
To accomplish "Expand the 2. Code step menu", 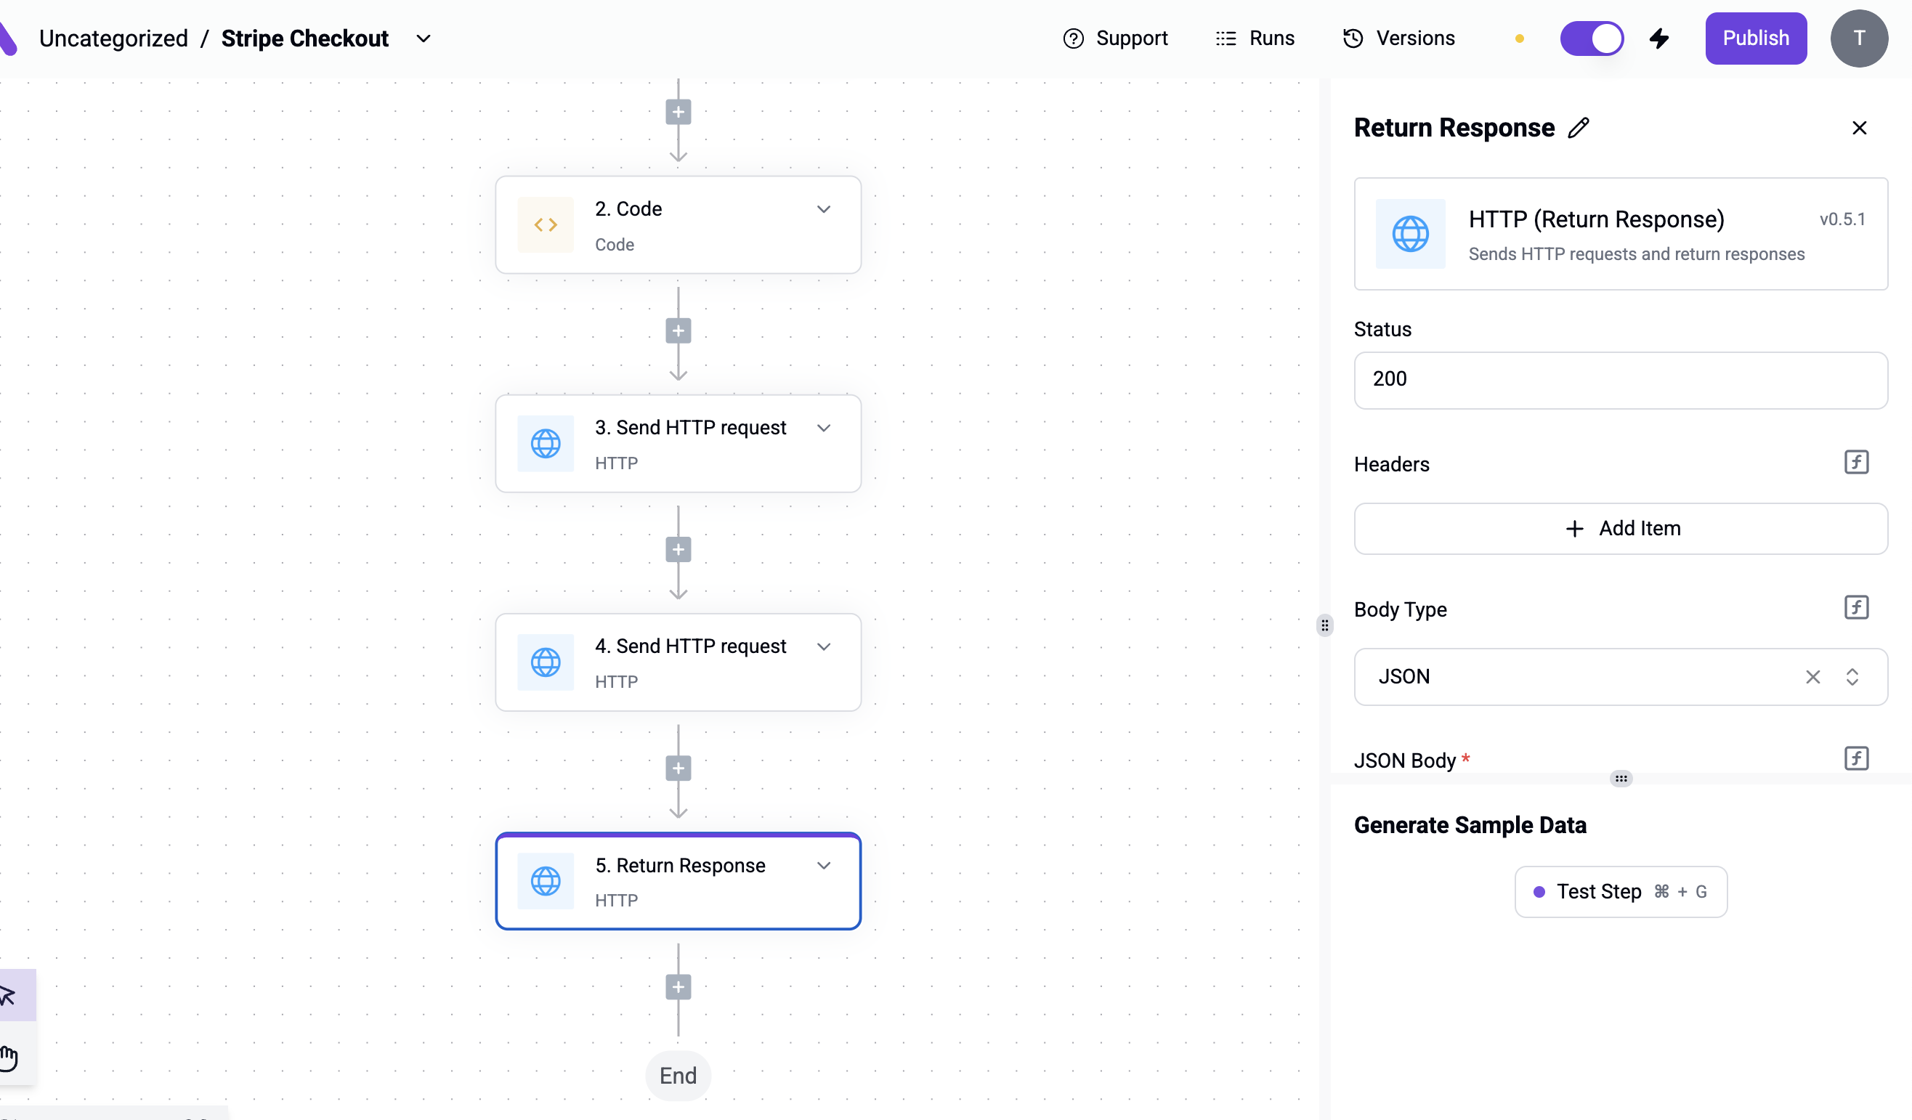I will point(823,209).
